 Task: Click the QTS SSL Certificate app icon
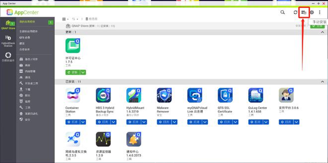[x=225, y=95]
